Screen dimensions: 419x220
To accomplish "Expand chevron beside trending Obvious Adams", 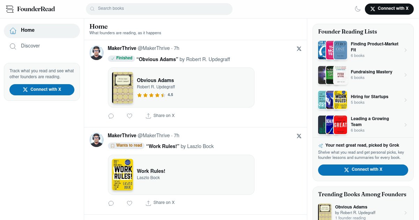I will click(406, 213).
